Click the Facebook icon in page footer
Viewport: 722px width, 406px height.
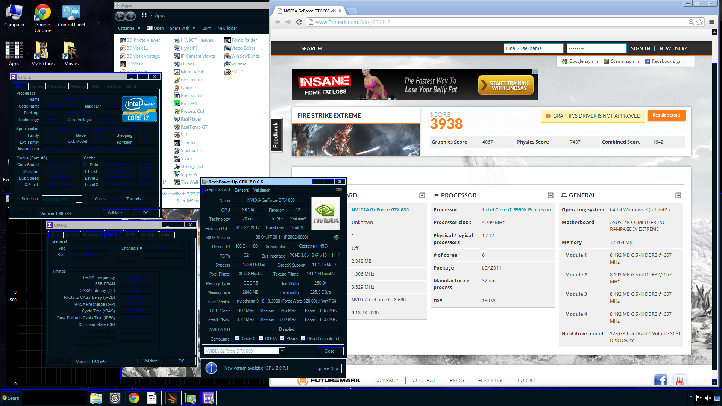point(661,380)
